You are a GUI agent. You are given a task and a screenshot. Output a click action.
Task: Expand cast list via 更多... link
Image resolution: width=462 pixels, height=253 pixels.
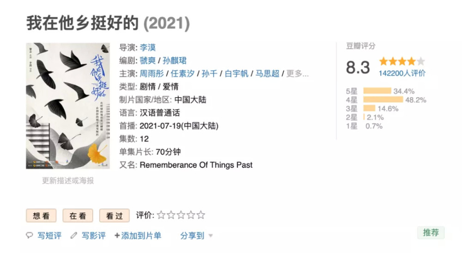coord(297,74)
